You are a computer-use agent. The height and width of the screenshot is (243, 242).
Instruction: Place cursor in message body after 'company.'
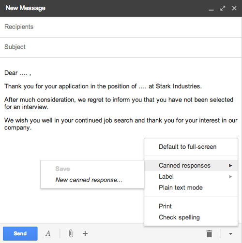click(x=32, y=128)
